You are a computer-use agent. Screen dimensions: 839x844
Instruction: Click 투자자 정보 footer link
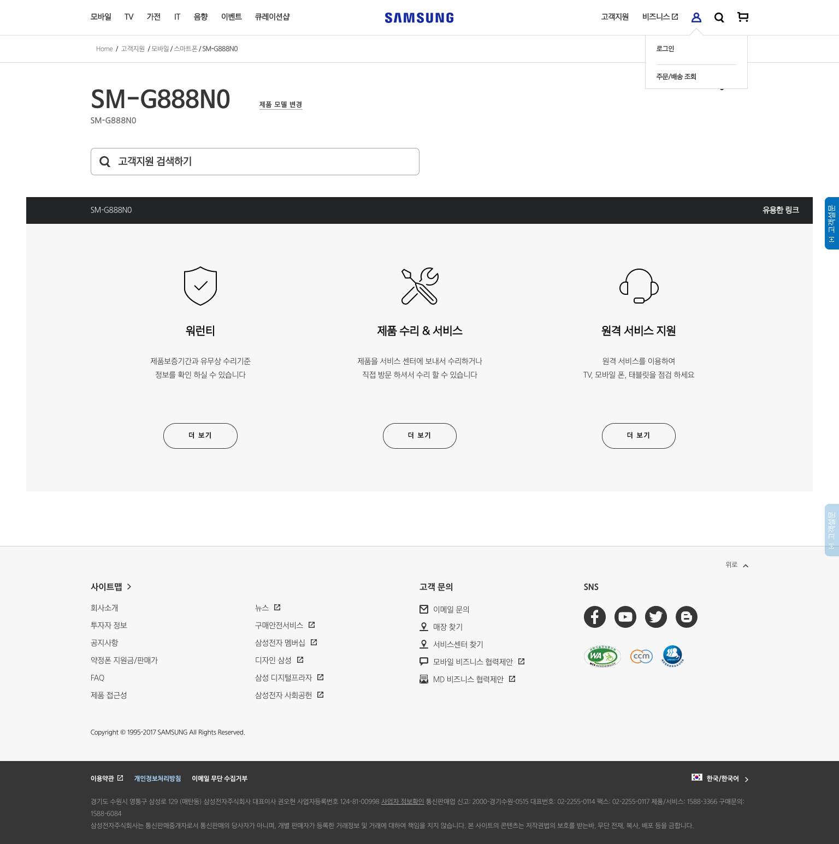tap(109, 625)
